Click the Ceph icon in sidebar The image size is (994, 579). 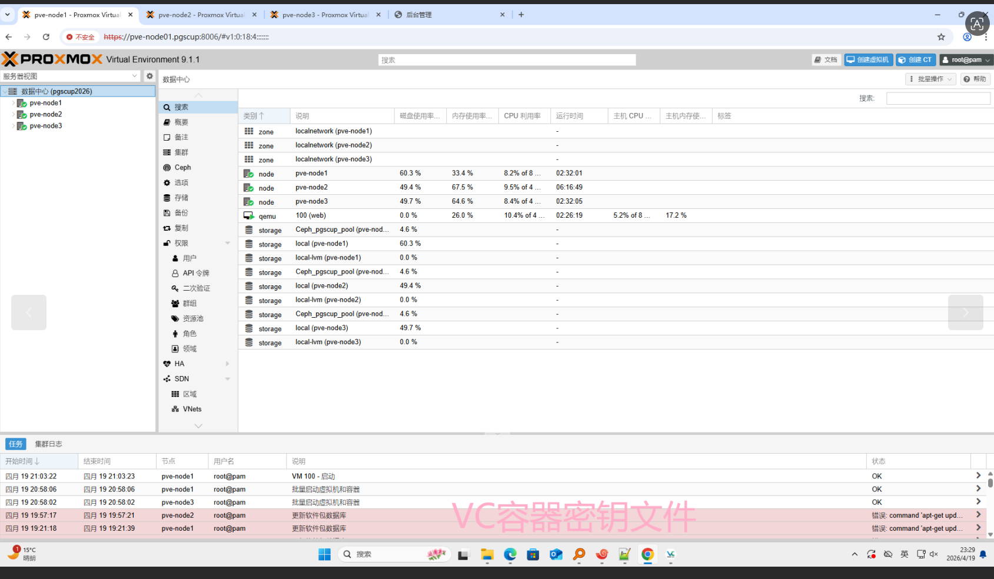167,168
